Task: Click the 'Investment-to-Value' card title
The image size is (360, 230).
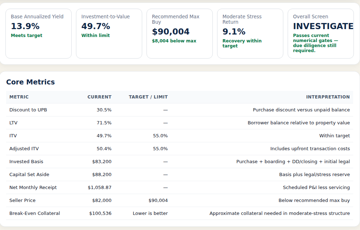Action: (x=105, y=17)
